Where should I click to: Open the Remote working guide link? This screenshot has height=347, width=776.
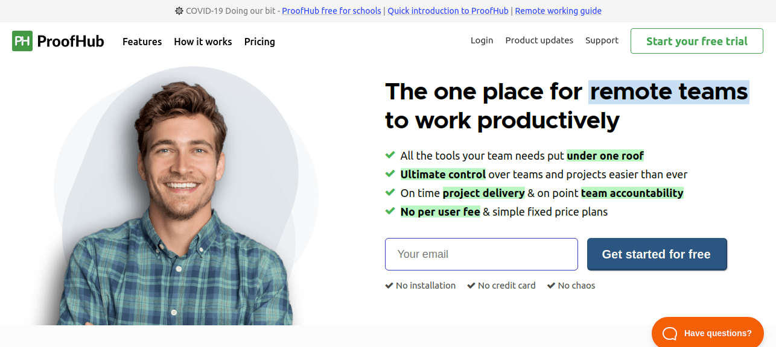pyautogui.click(x=558, y=11)
